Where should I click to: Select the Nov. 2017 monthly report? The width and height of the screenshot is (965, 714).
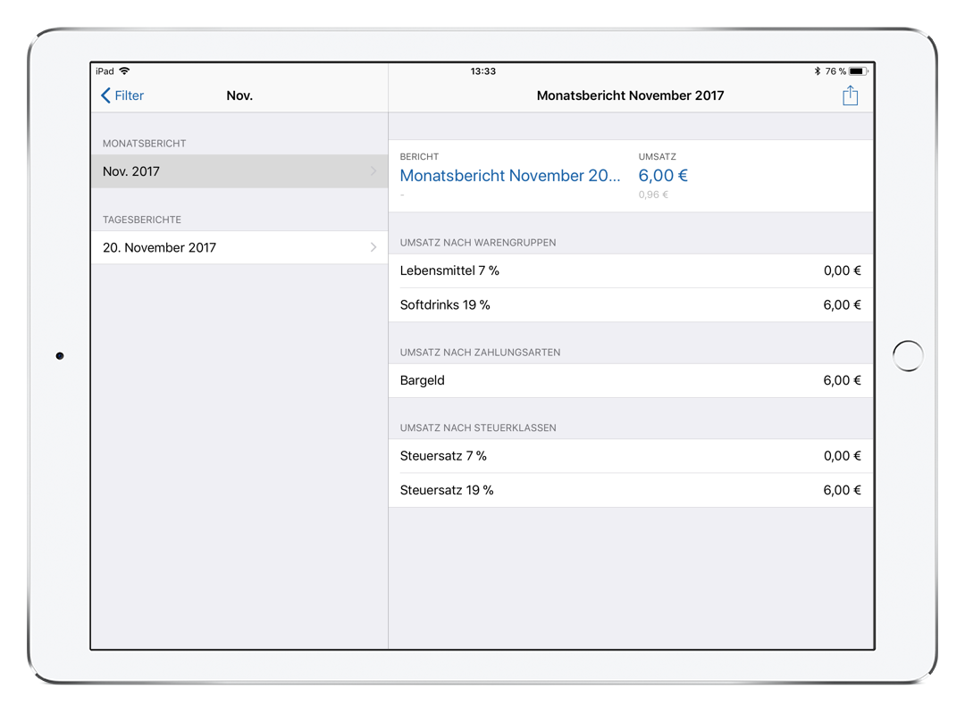131,171
